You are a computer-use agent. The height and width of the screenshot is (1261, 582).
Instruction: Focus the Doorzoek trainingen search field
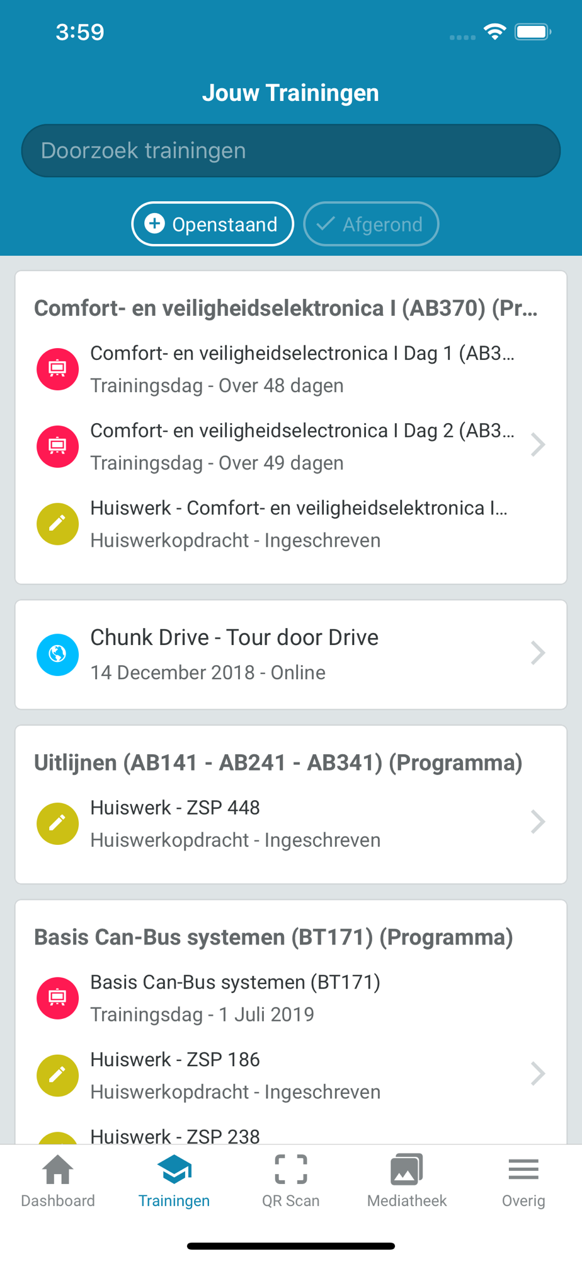click(291, 151)
